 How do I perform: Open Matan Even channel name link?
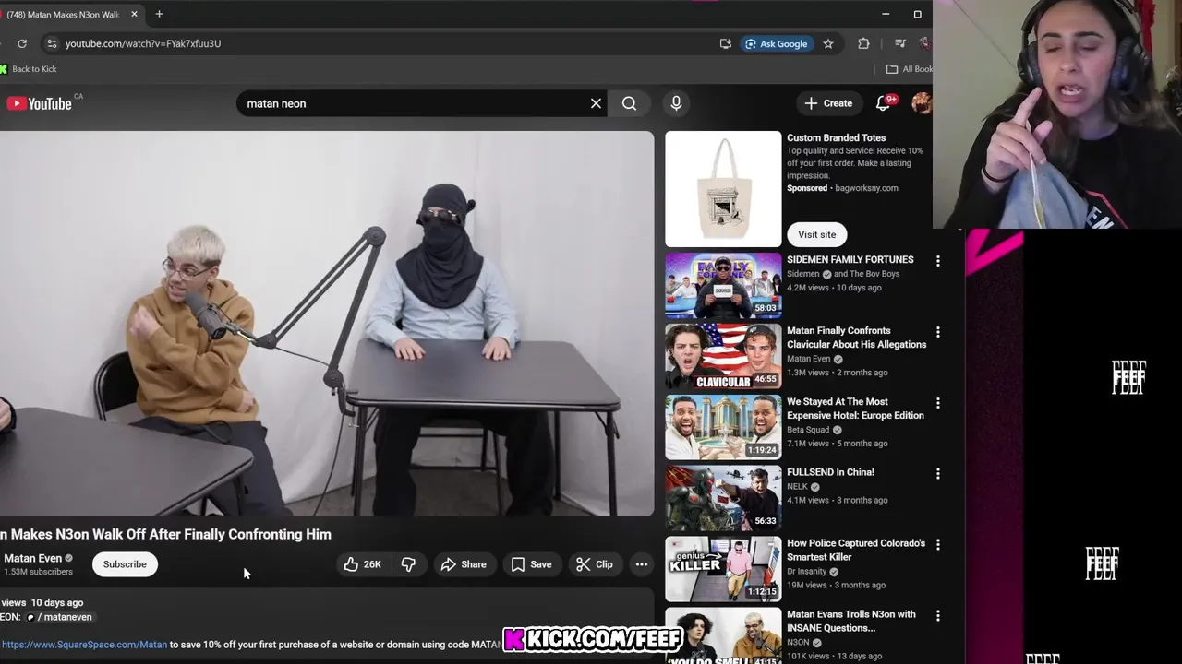32,558
